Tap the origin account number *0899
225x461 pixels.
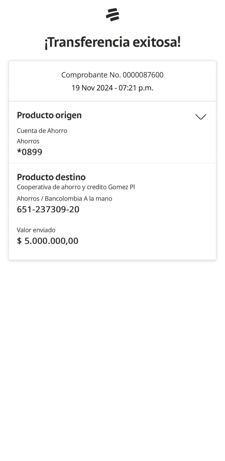coord(30,152)
